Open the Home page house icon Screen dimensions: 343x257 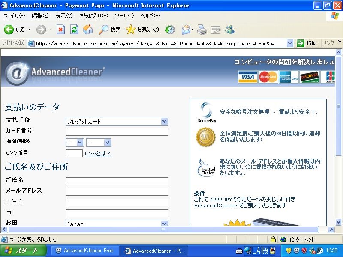tap(88, 30)
